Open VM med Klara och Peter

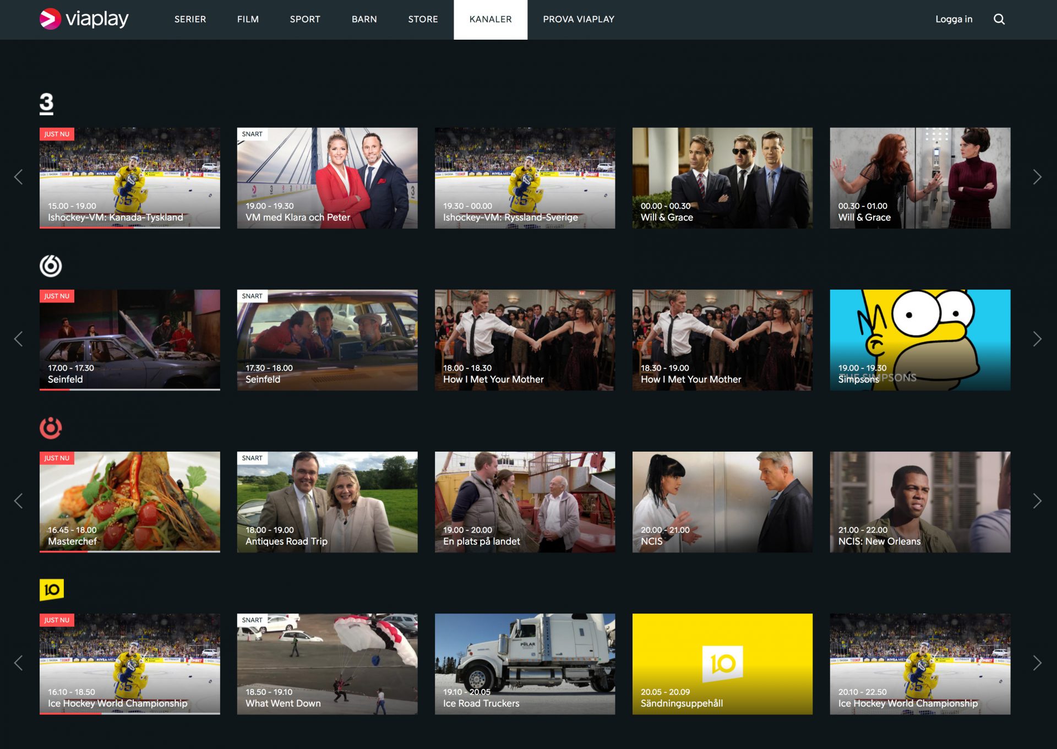328,178
